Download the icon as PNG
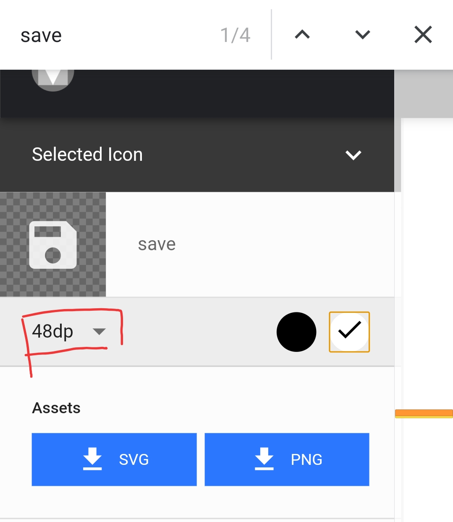This screenshot has width=453, height=522. tap(287, 459)
